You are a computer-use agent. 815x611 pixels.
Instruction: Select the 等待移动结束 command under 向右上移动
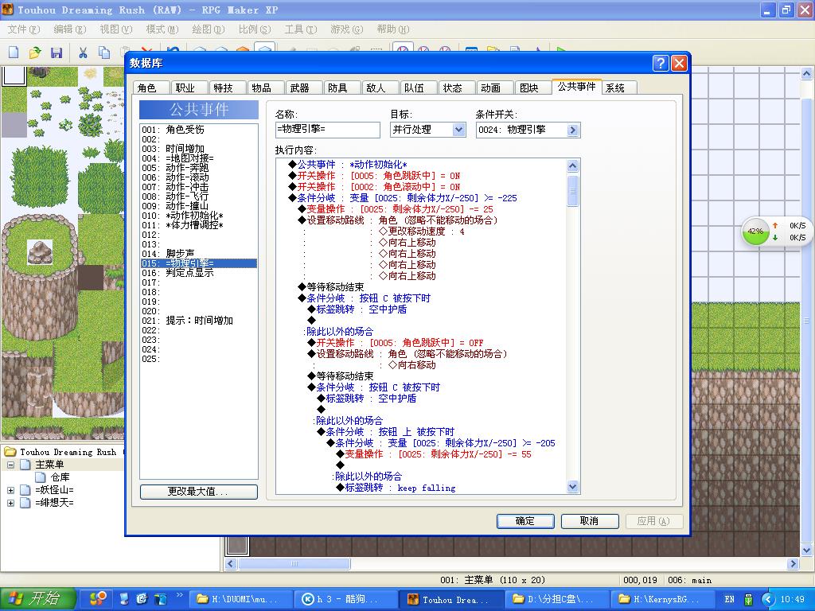click(331, 286)
